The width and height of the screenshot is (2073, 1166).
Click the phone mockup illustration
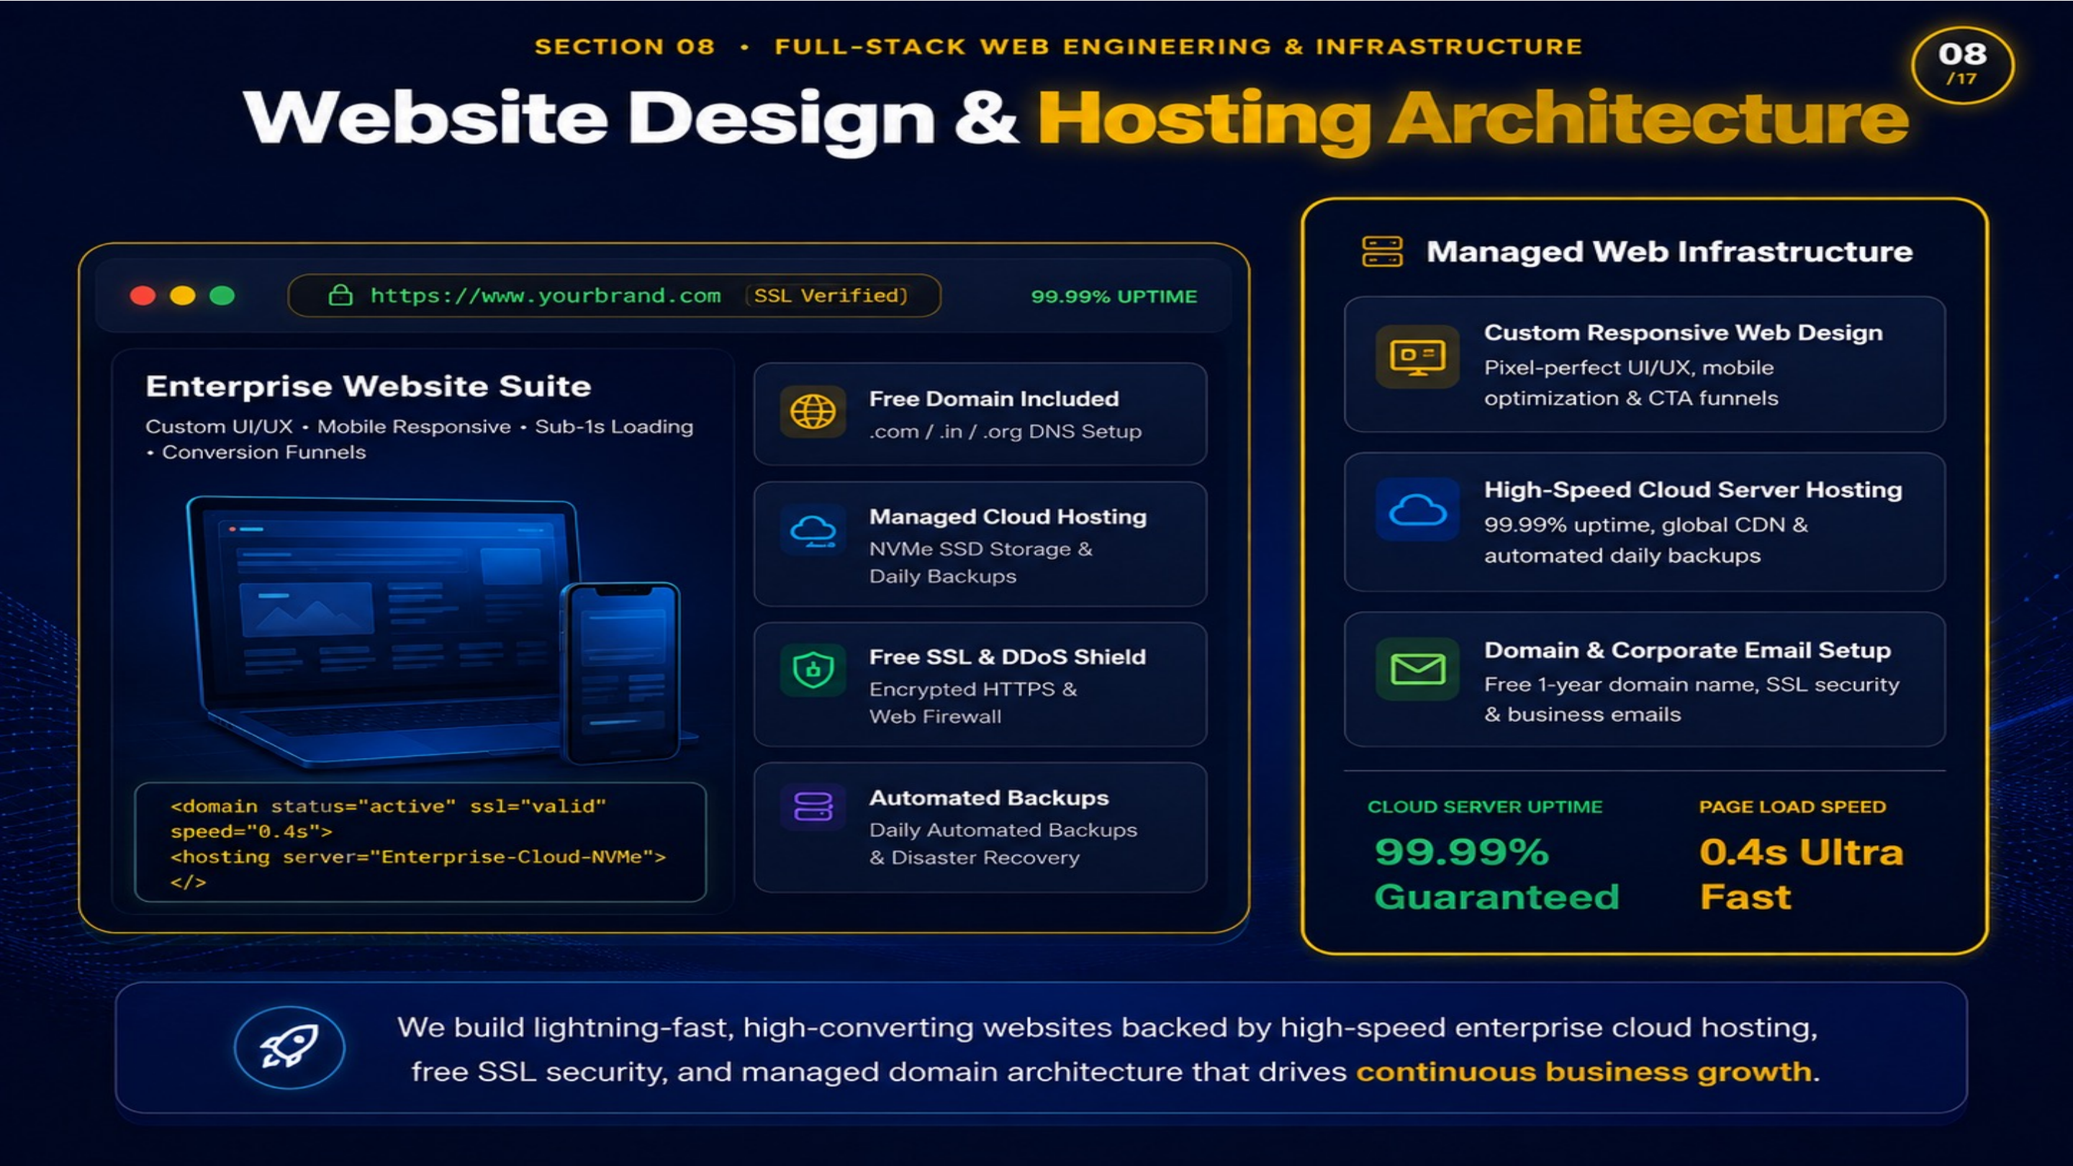coord(620,673)
